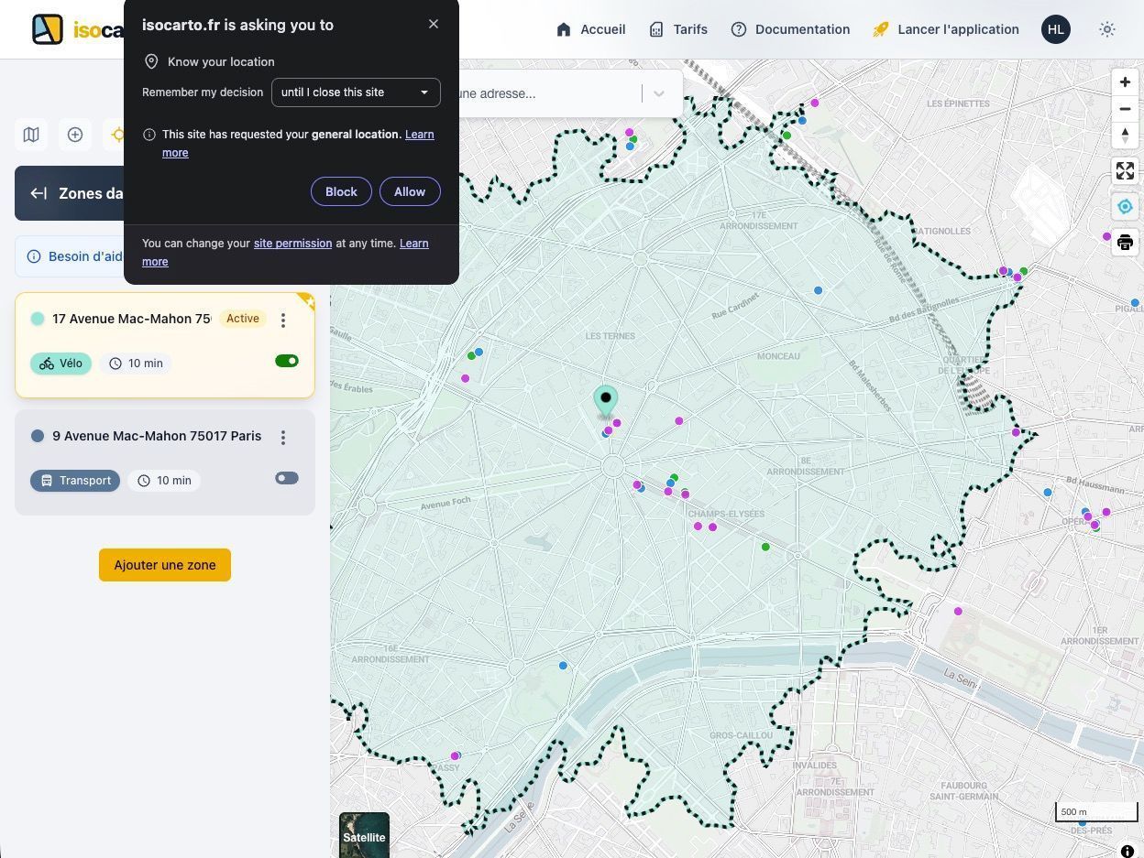
Task: Click the Ajouter une zone button
Action: click(165, 565)
